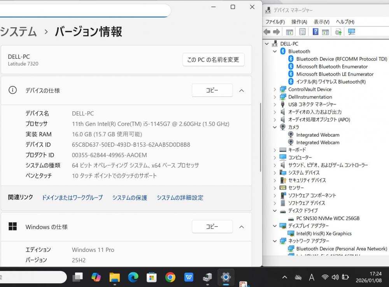Collapse the デバイスの仕様 section chevron

click(x=242, y=90)
